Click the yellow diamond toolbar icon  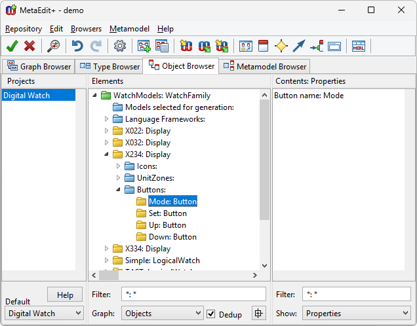click(x=281, y=46)
